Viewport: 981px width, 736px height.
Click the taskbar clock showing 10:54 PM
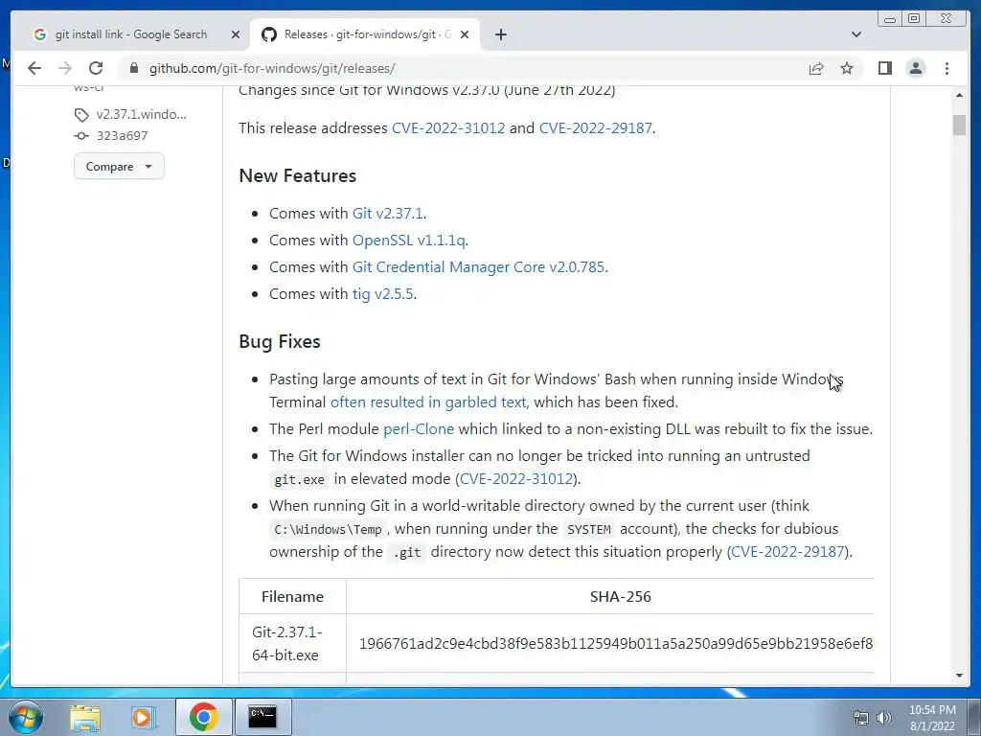(932, 718)
